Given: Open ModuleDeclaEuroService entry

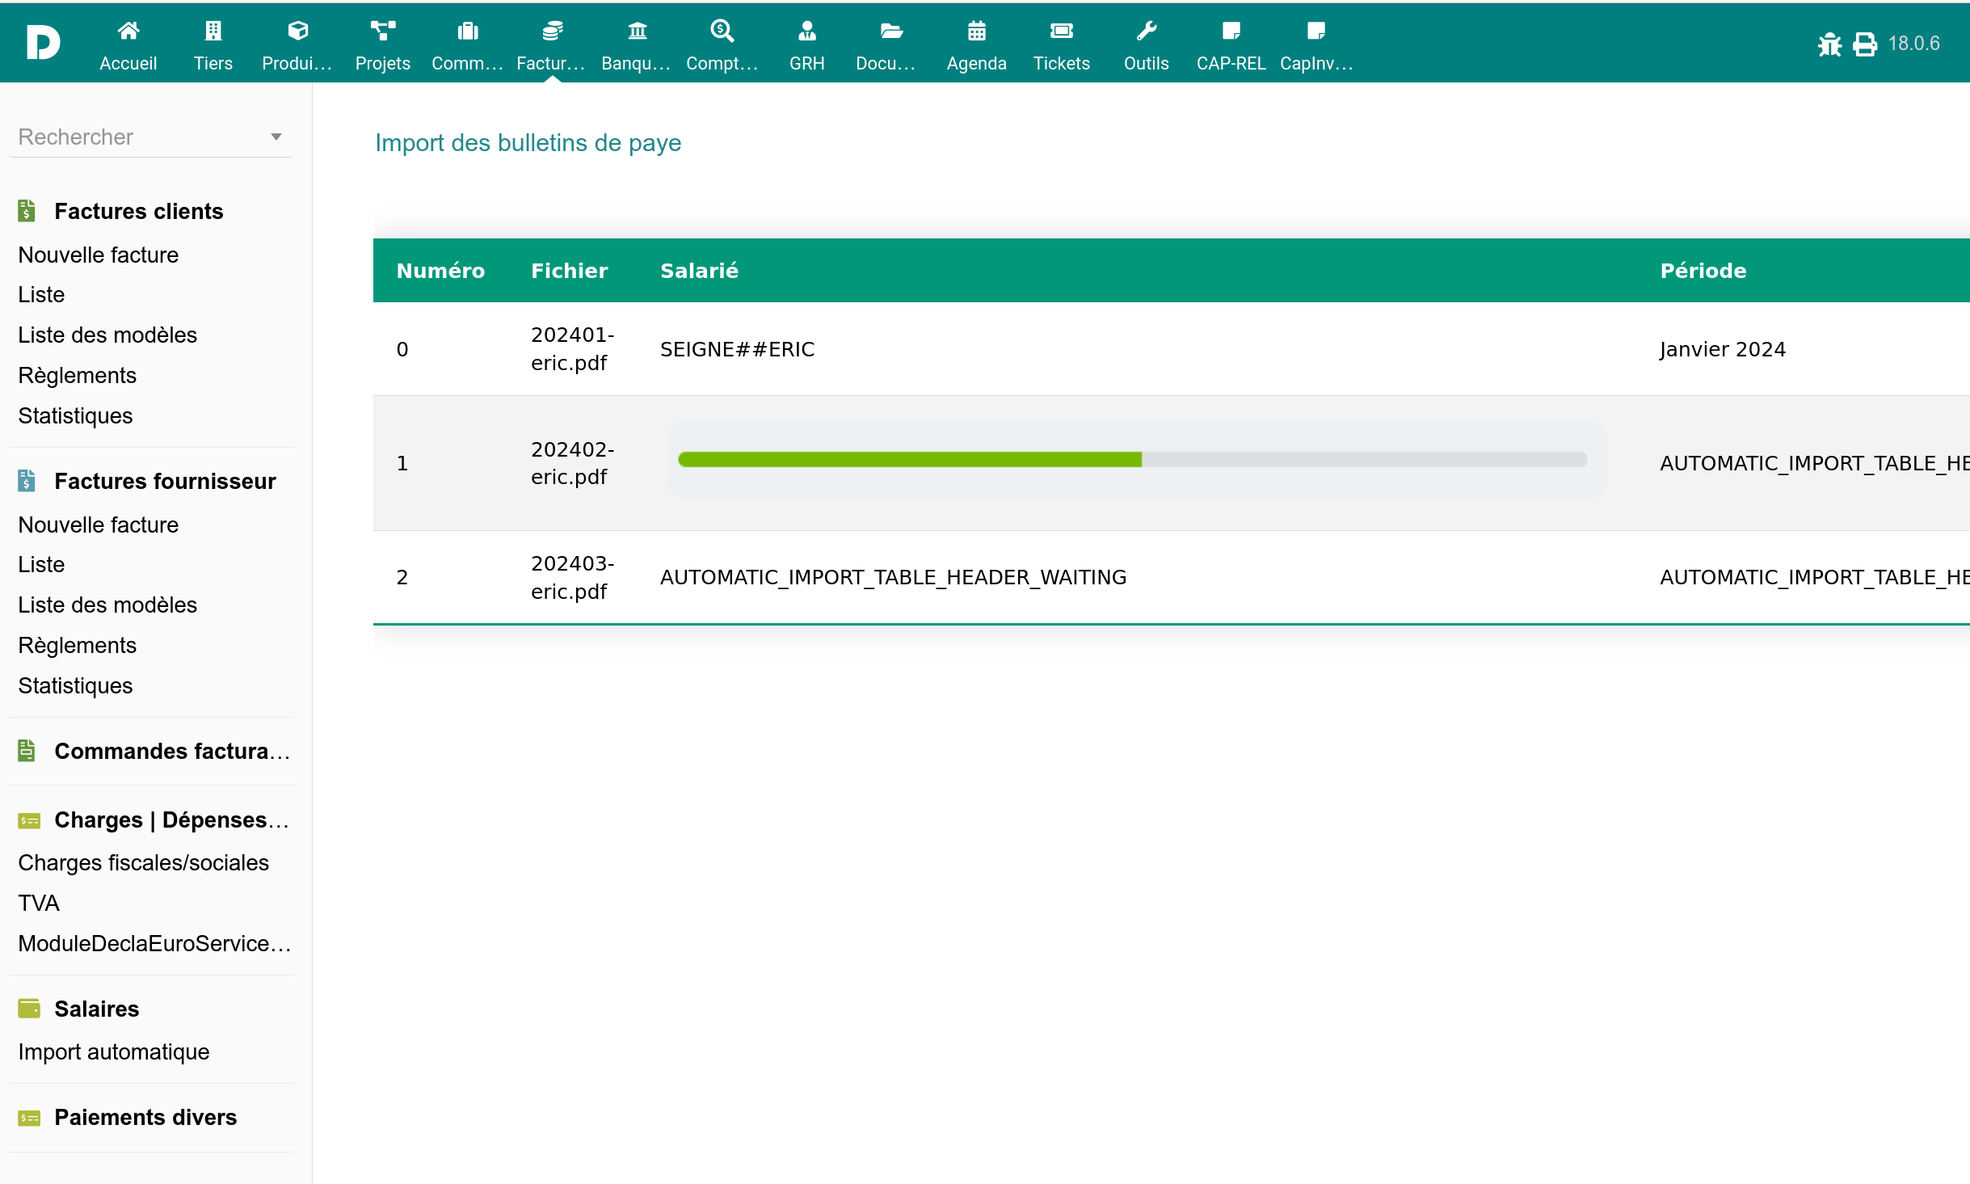Looking at the screenshot, I should pos(155,943).
